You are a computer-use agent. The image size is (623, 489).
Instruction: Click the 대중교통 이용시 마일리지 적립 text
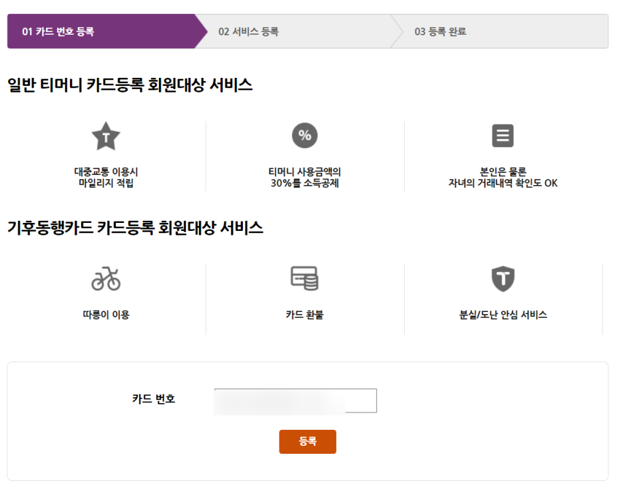tap(106, 178)
